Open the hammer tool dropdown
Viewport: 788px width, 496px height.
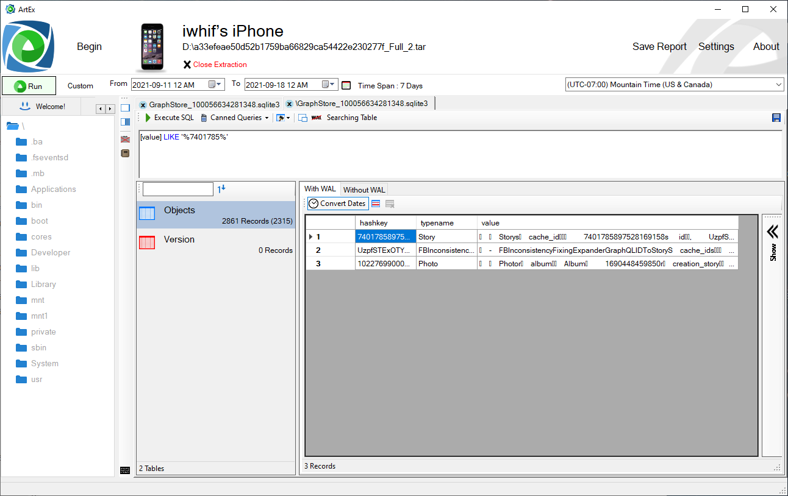283,118
